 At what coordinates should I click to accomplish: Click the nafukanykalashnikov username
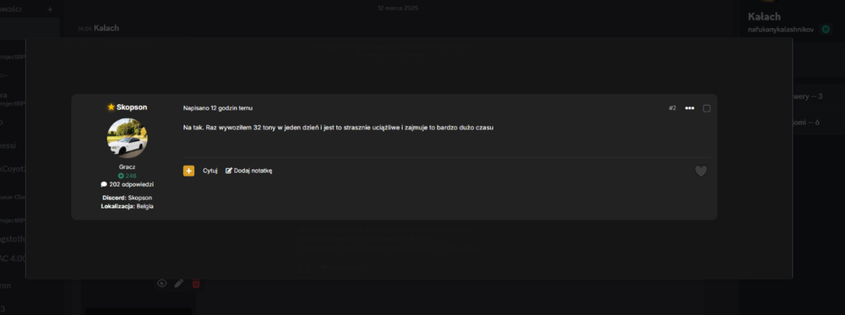tap(781, 30)
